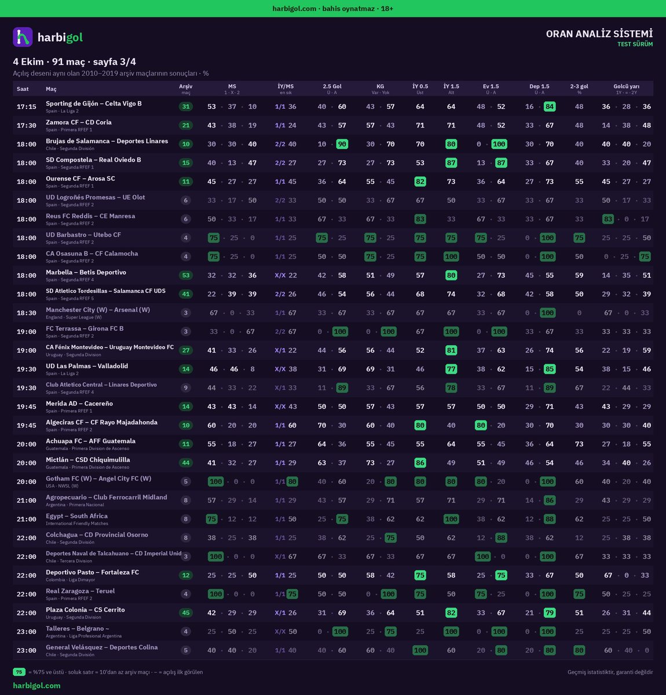
Task: Click the İY/MS column header
Action: pyautogui.click(x=286, y=89)
